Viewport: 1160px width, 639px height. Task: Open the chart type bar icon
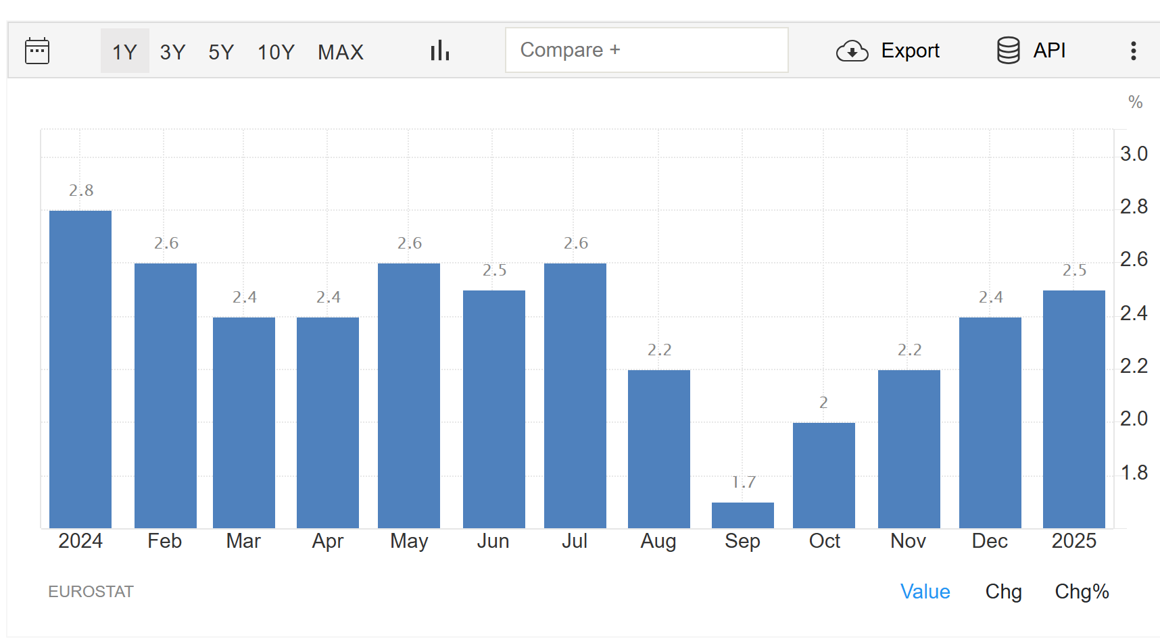pos(440,51)
